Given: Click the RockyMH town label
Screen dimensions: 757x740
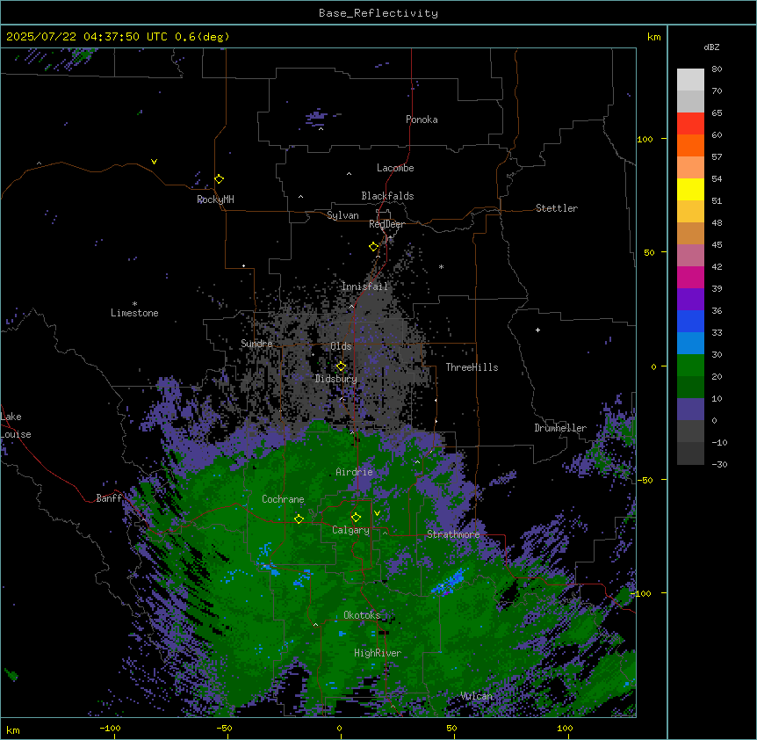Looking at the screenshot, I should coord(215,200).
